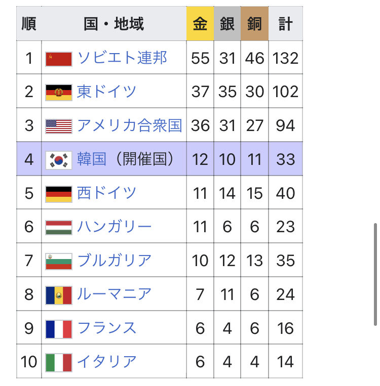Open the 東ドイツ link
Viewport: 380px width, 386px height.
106,92
